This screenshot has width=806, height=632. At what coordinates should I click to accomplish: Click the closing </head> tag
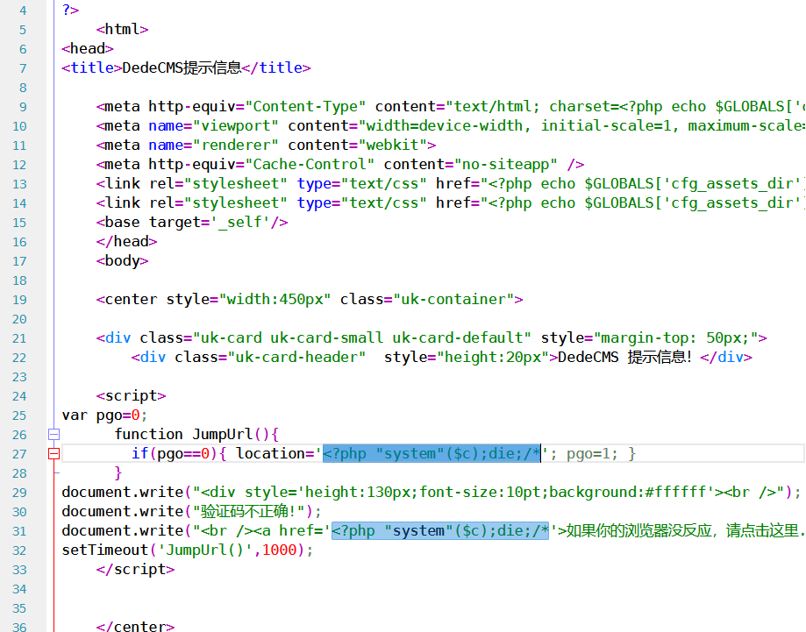point(126,242)
